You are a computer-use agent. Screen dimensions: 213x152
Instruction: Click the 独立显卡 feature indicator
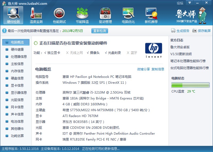coord(52,53)
